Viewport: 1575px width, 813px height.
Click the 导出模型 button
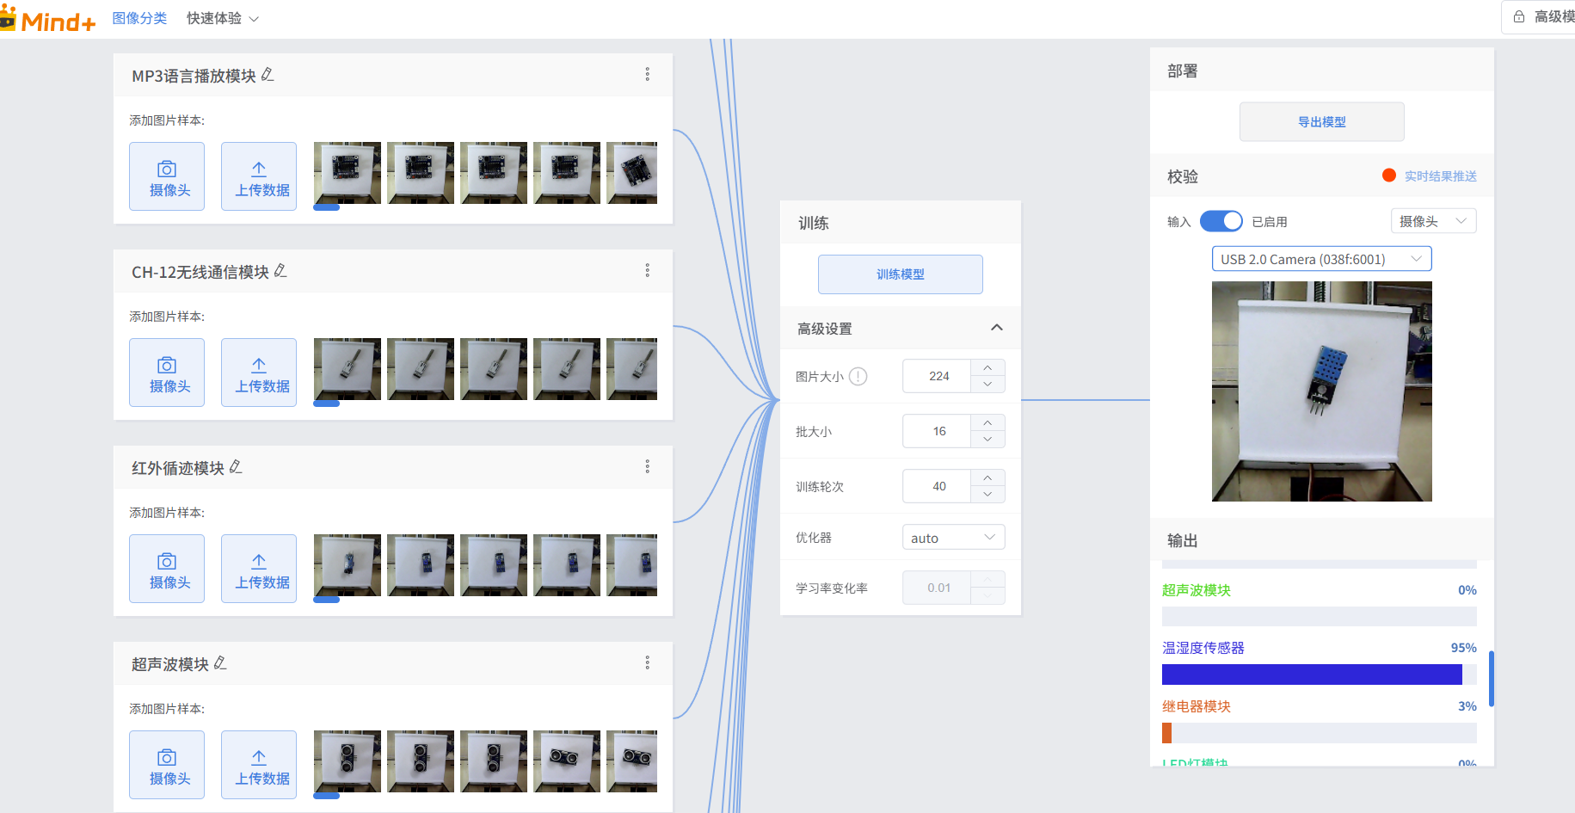tap(1321, 122)
